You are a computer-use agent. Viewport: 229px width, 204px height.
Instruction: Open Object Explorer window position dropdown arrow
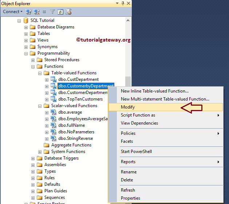click(117, 3)
